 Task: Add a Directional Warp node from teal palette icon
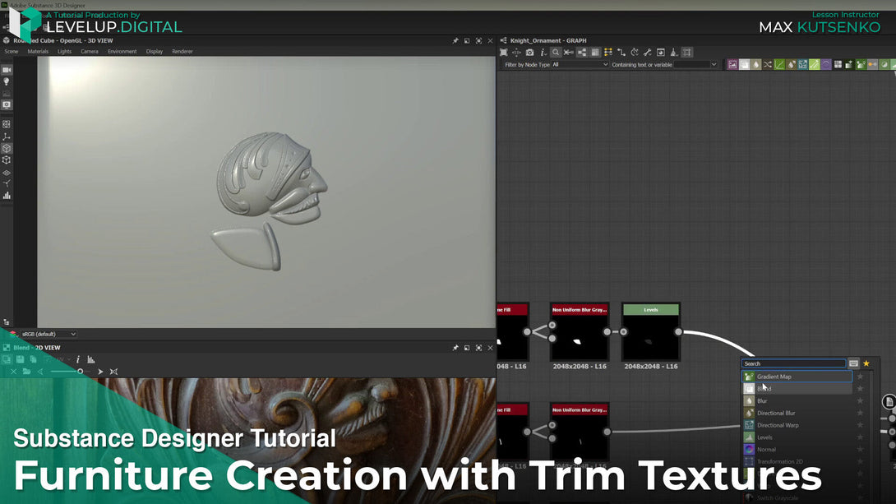(803, 65)
